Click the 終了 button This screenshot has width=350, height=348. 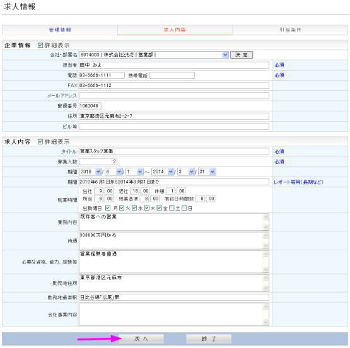point(209,339)
